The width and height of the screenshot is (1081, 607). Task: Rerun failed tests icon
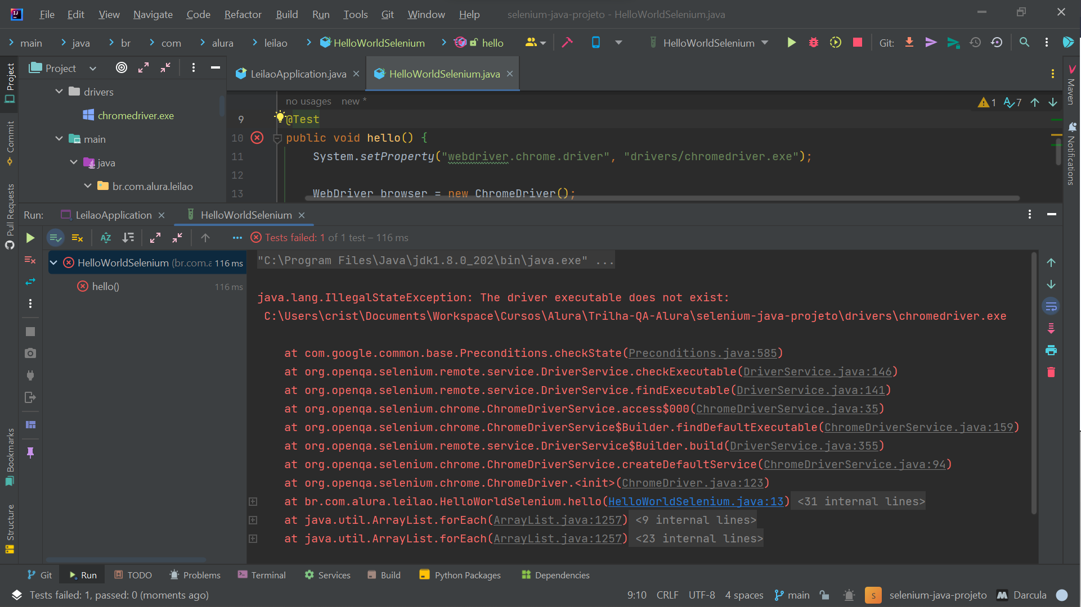(x=30, y=260)
